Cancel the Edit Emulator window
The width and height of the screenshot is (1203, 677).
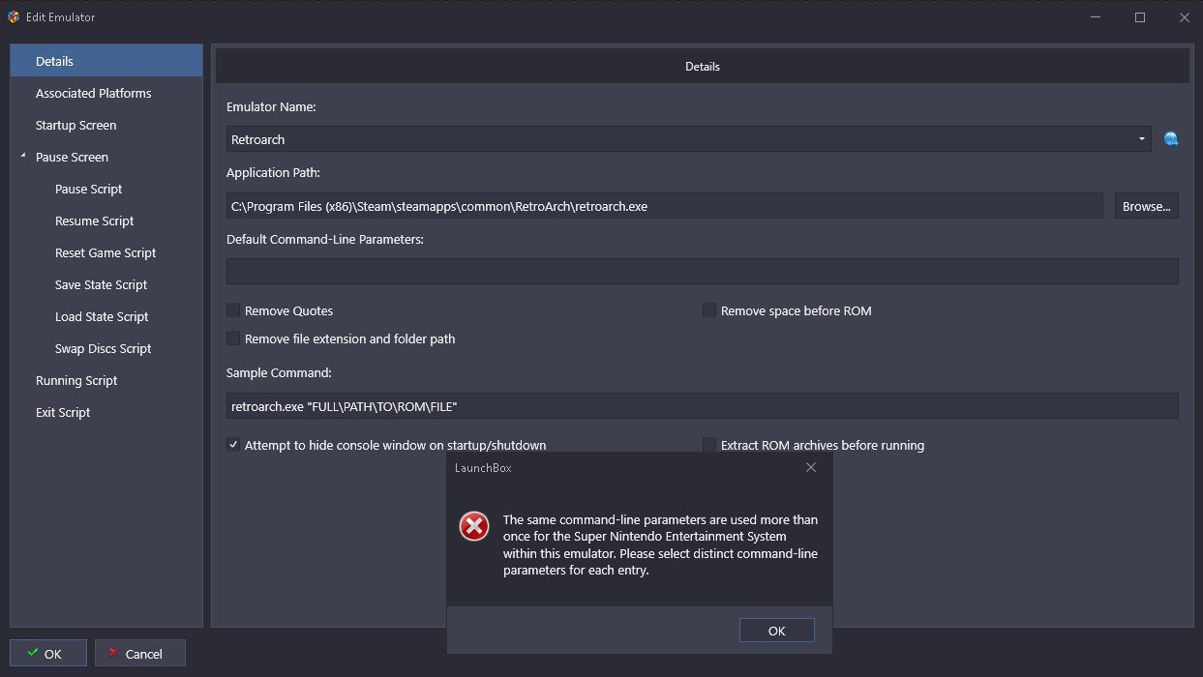click(x=139, y=654)
